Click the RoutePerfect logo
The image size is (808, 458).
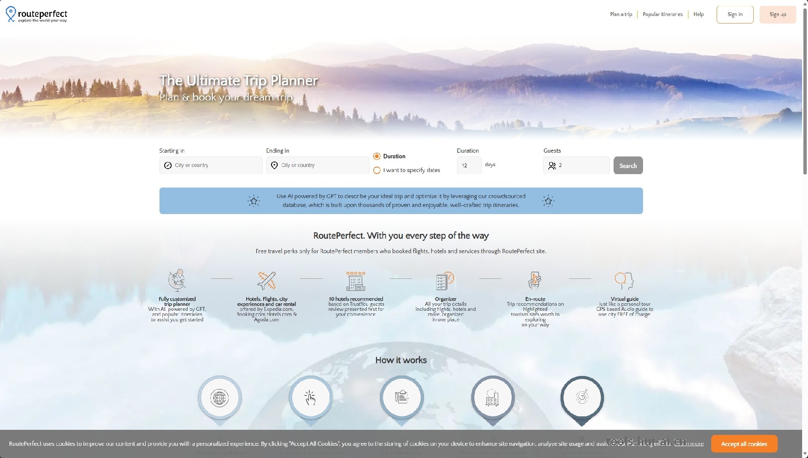pyautogui.click(x=37, y=14)
